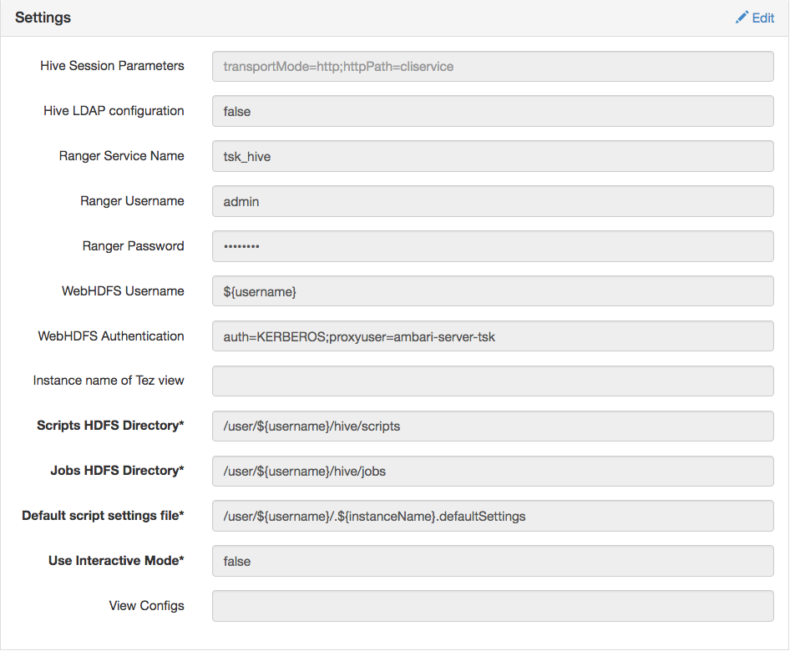Click the empty Instance name of Tez view field

(493, 380)
